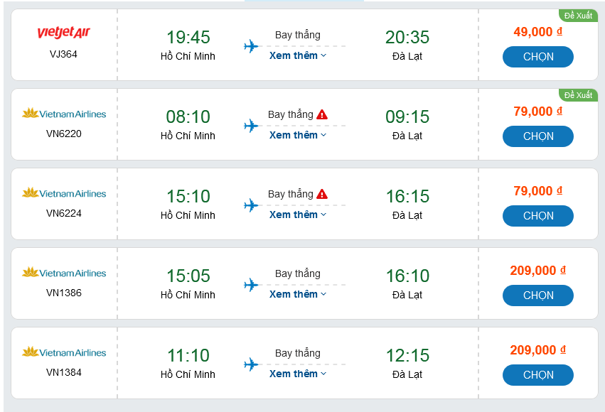Expand Xem thêm for flight VJ364
Screen dimensions: 605x412
298,55
